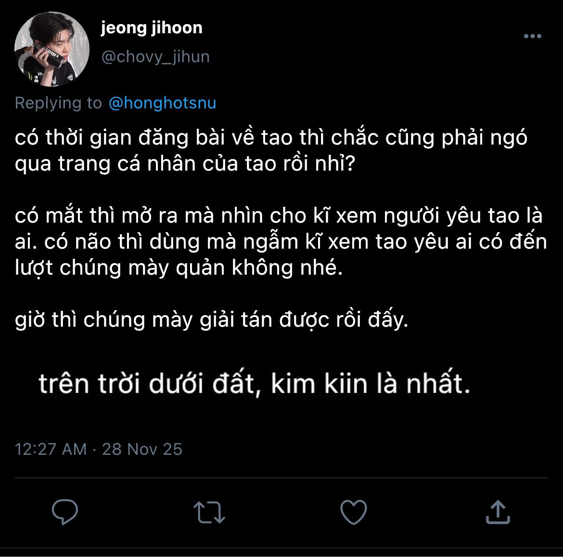Tap the 28 Nov 25 date
563x557 pixels.
[x=142, y=449]
